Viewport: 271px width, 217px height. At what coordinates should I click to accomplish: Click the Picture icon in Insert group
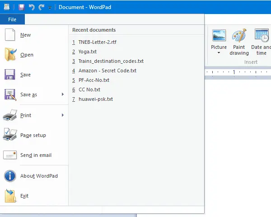[x=219, y=35]
